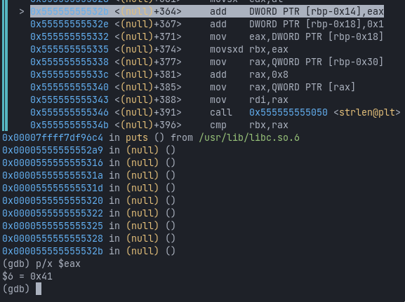
Task: Click output address 0x000055555555531d
Action: pos(53,188)
